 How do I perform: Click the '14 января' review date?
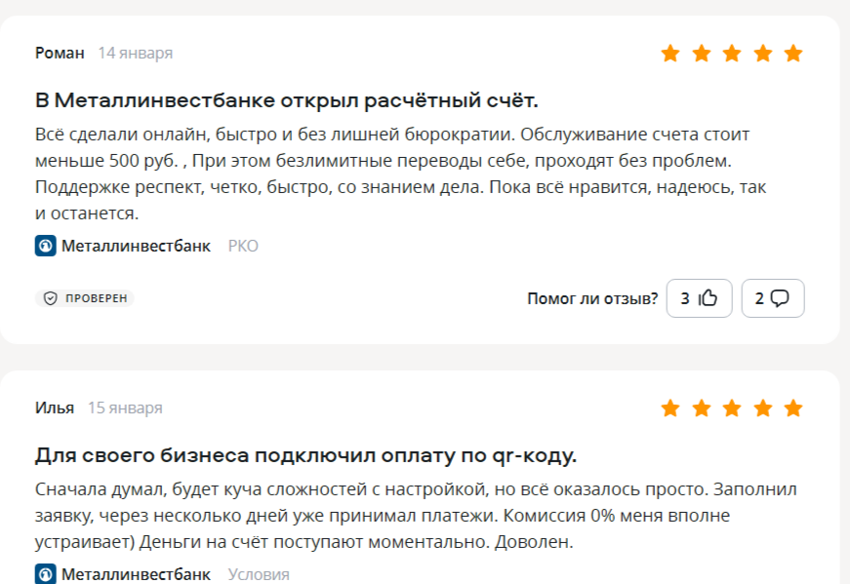135,53
